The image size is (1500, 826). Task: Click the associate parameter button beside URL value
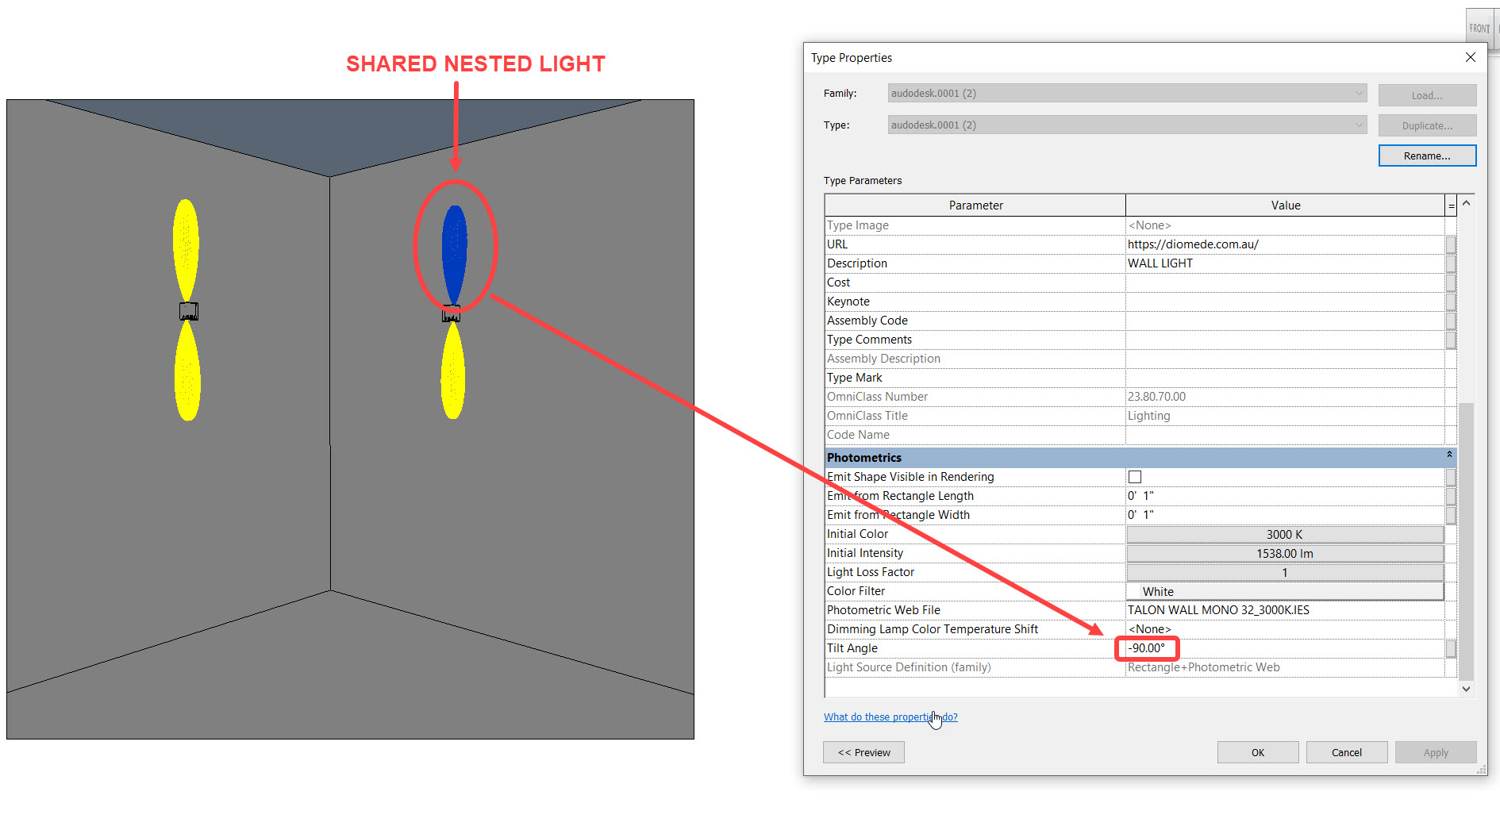(1452, 244)
